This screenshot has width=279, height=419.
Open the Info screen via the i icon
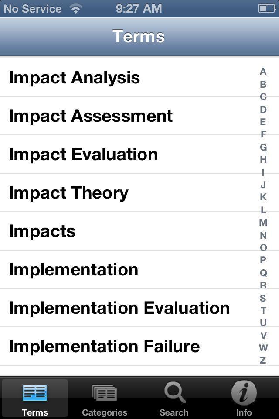pos(243,392)
